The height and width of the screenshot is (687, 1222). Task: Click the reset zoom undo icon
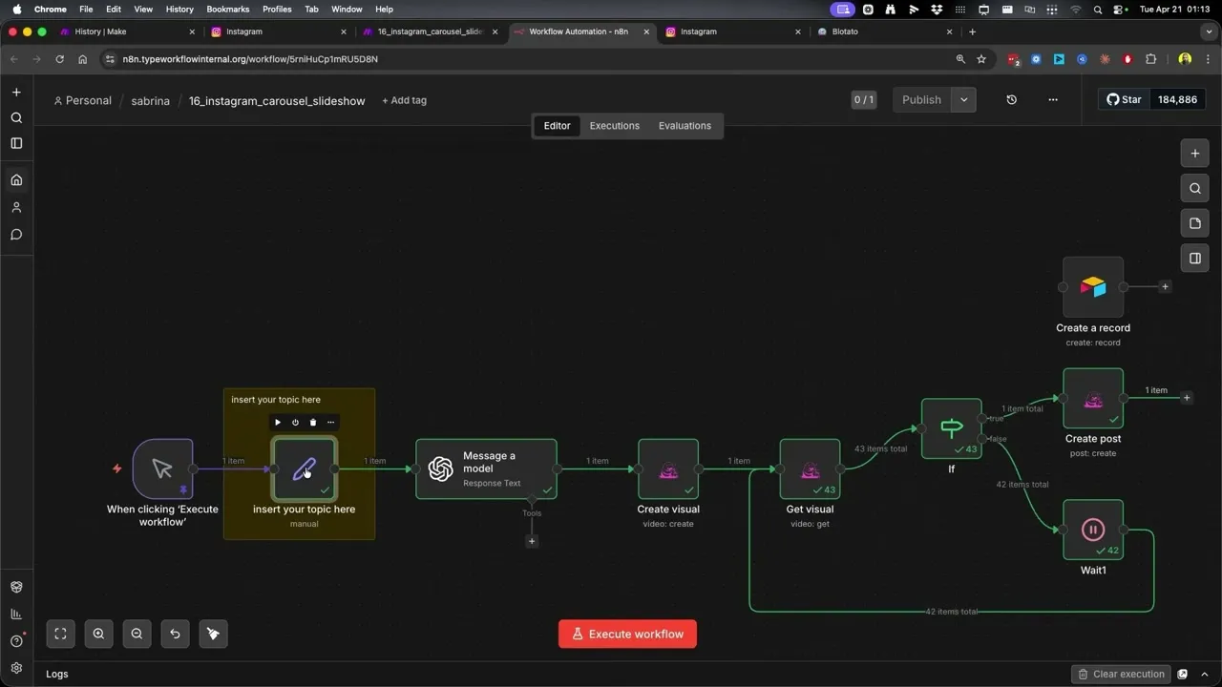(x=175, y=634)
